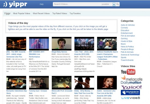Select the Most Recent Videos tab

pos(41,13)
